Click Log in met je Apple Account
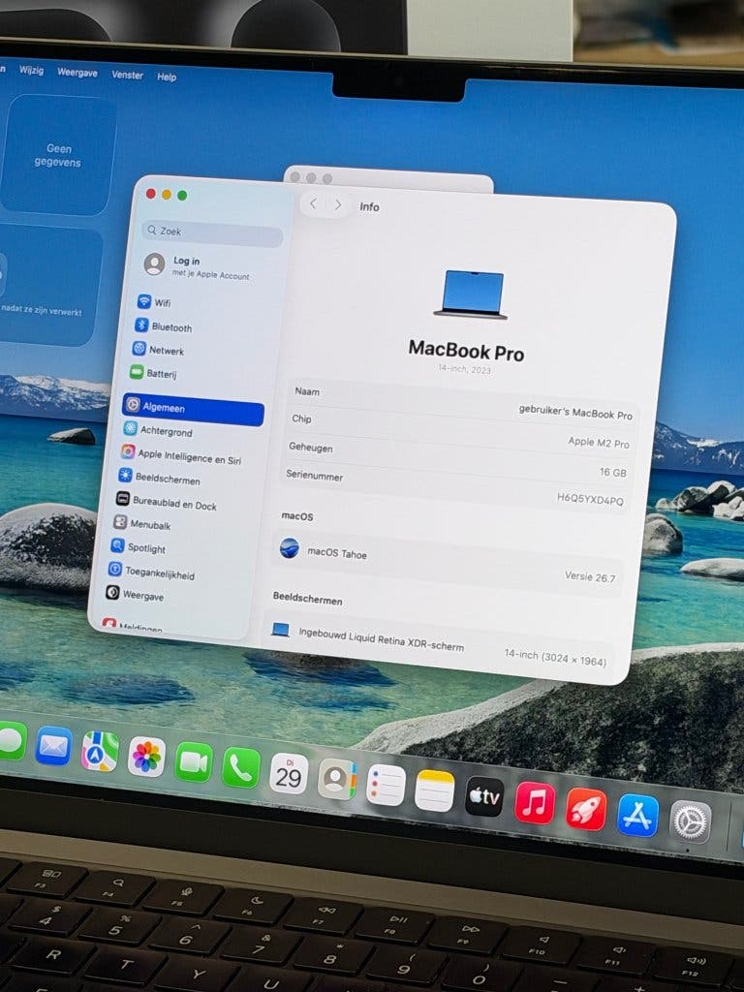The width and height of the screenshot is (744, 992). coord(198,266)
